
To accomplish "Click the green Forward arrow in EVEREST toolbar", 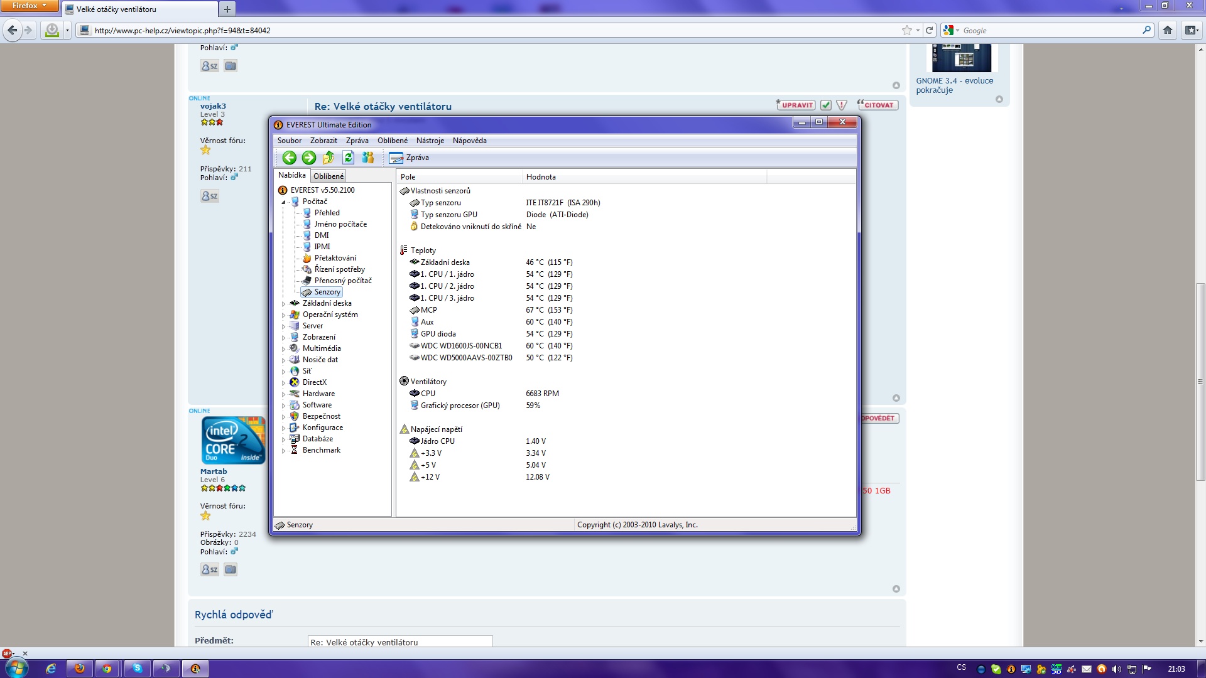I will tap(308, 158).
